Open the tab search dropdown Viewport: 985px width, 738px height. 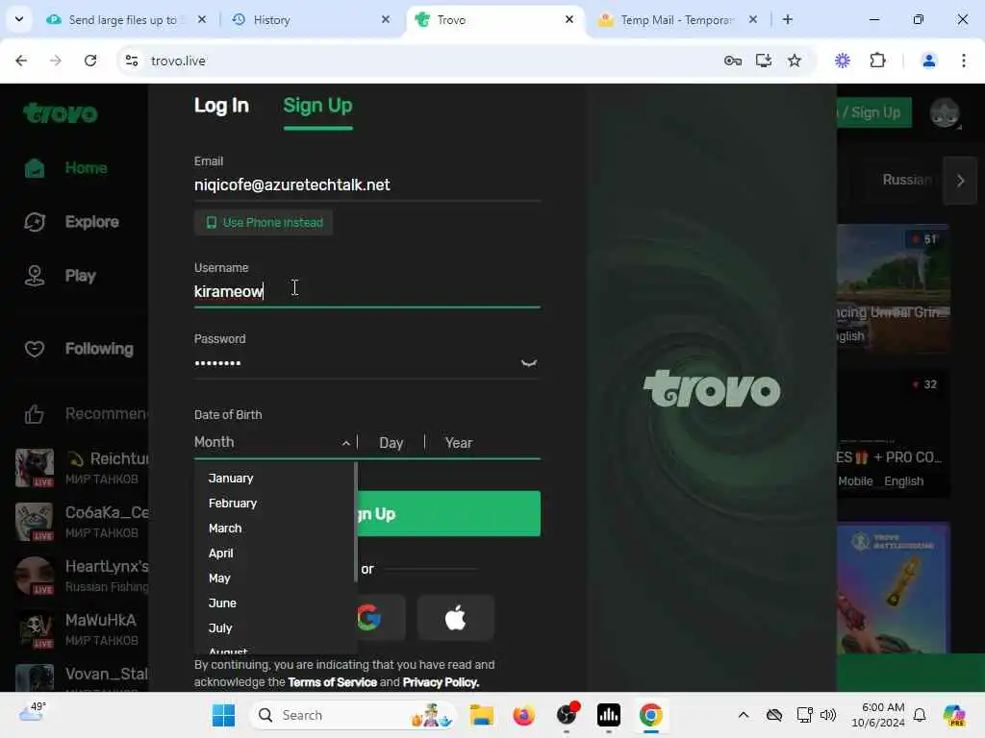(19, 19)
